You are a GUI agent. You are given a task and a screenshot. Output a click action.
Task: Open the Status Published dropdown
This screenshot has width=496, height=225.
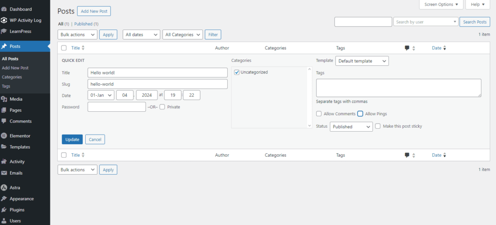pos(351,127)
